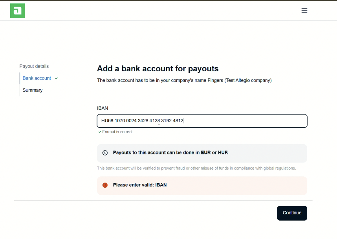
Task: Click the green Format is correct checkmark
Action: pos(100,132)
